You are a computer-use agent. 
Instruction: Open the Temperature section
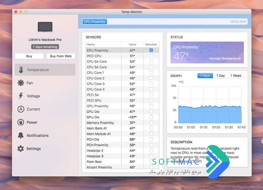(x=45, y=70)
